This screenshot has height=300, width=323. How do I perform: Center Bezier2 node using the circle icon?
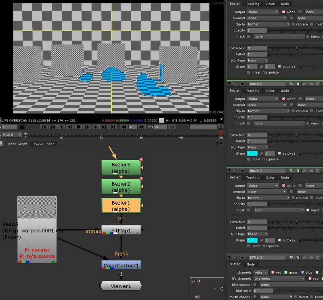point(237,83)
